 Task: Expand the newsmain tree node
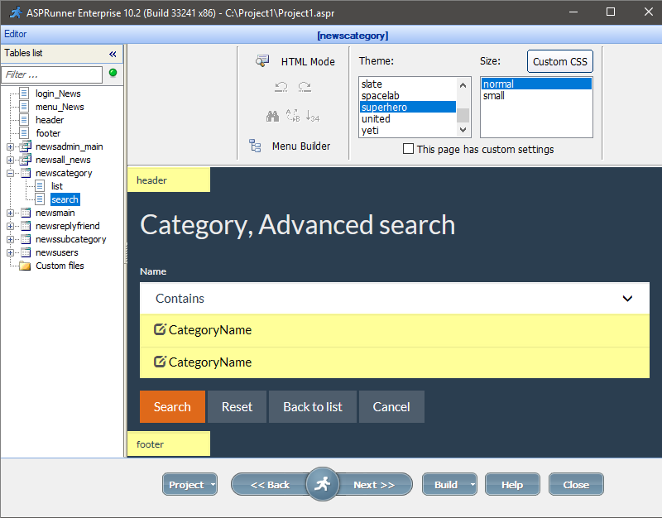point(8,213)
